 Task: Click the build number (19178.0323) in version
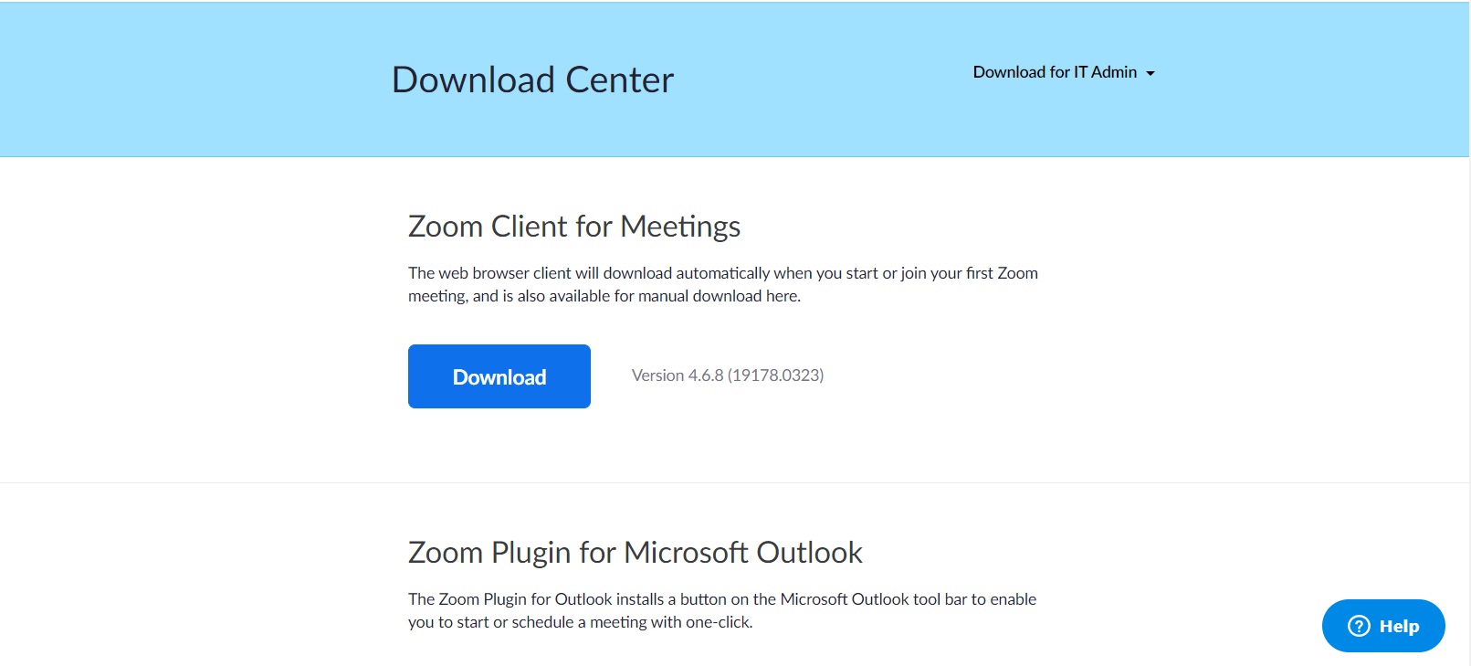(775, 375)
